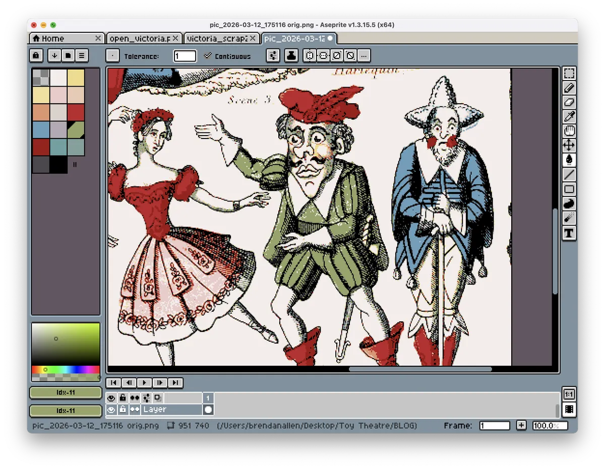Uncheck the Contiguous checkbox
605x469 pixels.
point(208,56)
